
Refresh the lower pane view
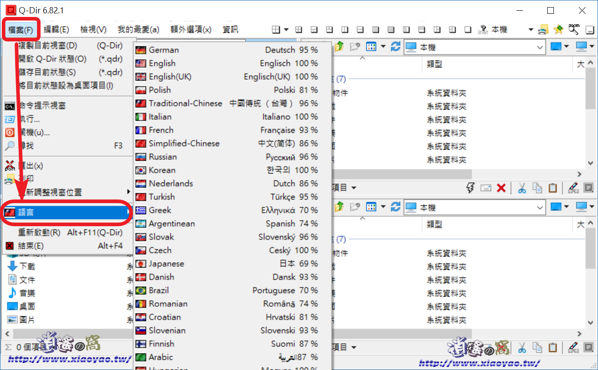click(x=395, y=207)
